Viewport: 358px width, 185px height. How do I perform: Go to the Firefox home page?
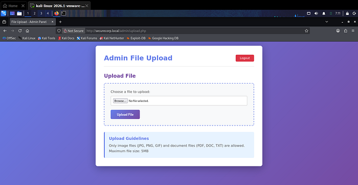pos(28,31)
